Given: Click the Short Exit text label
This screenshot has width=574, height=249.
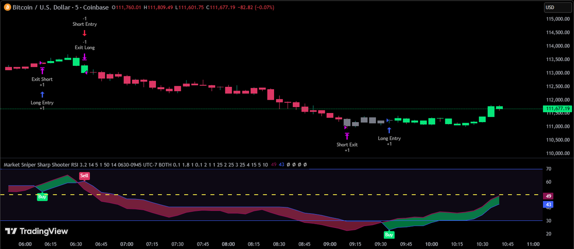Looking at the screenshot, I should click(x=347, y=145).
